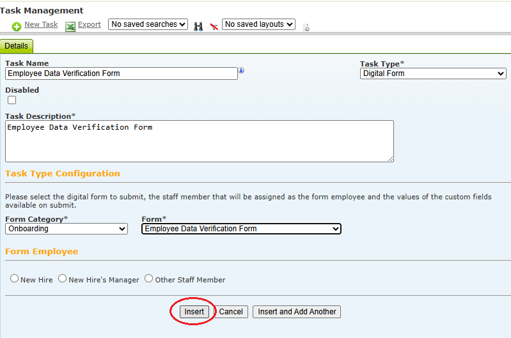Open the Form selection dropdown
Image resolution: width=511 pixels, height=338 pixels.
point(241,229)
